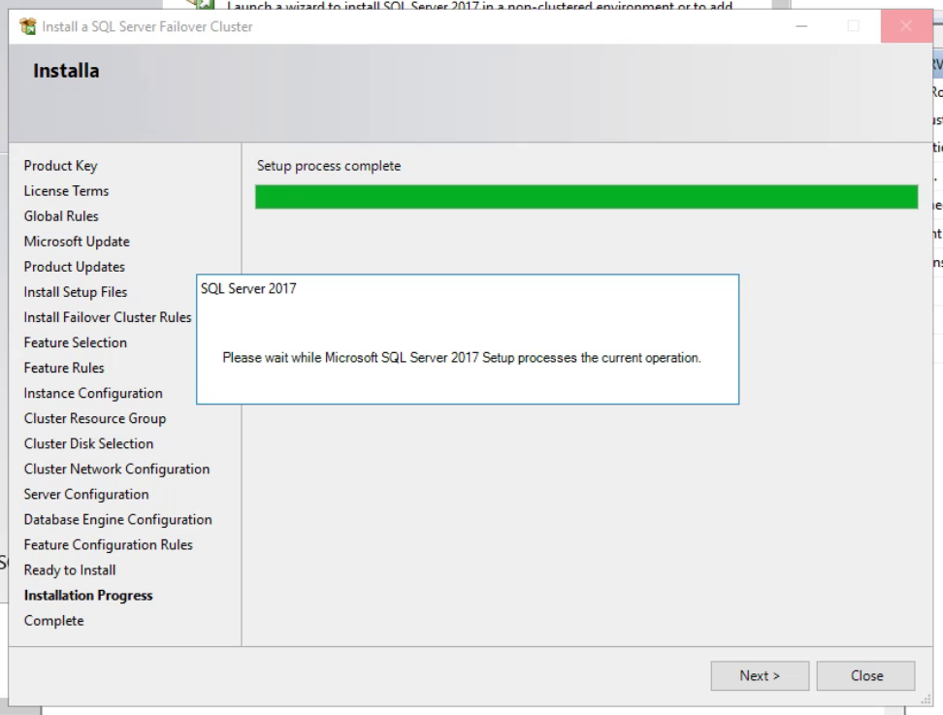943x715 pixels.
Task: Select the Product Updates step
Action: pyautogui.click(x=75, y=267)
